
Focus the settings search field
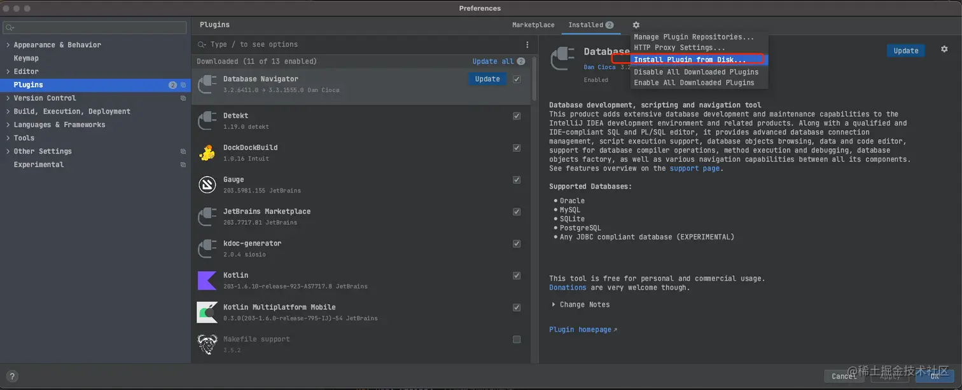coord(95,27)
